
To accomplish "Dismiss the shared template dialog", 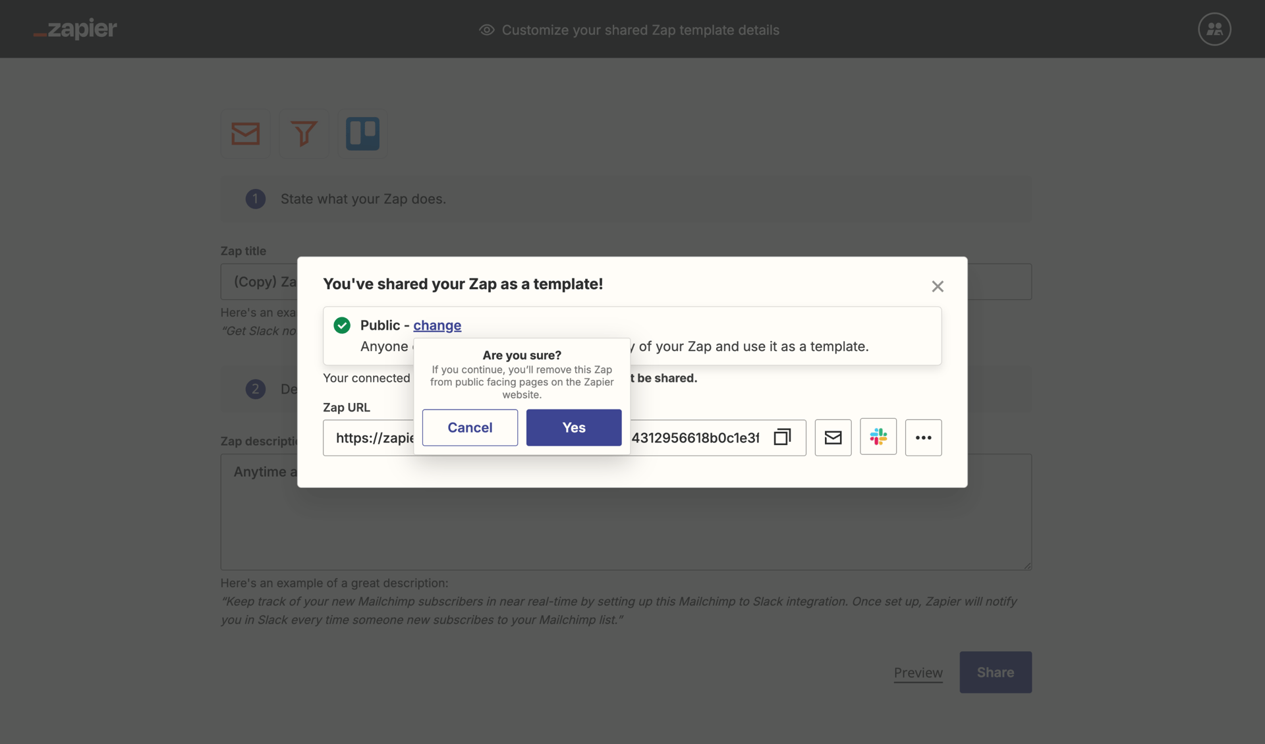I will tap(938, 286).
